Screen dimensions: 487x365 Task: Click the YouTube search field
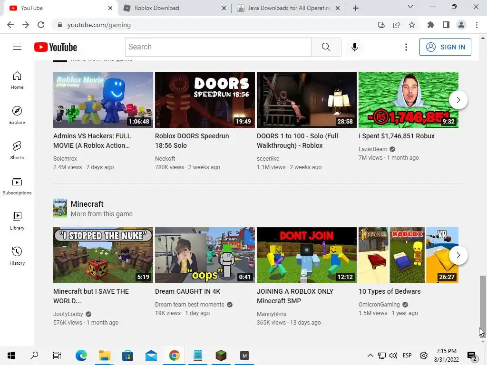tap(218, 47)
